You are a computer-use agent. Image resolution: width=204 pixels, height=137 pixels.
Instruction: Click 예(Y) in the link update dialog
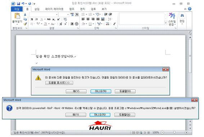(76, 91)
